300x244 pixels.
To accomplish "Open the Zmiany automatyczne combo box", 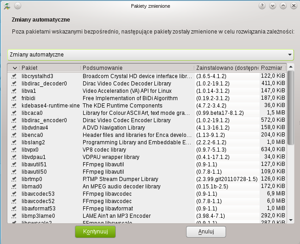I will pos(150,55).
